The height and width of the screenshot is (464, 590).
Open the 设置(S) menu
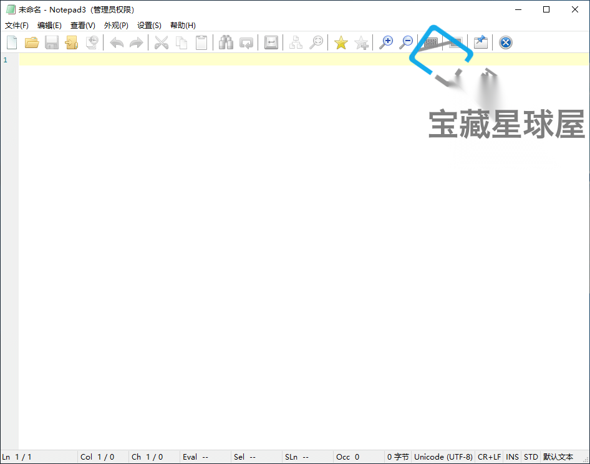click(x=149, y=25)
